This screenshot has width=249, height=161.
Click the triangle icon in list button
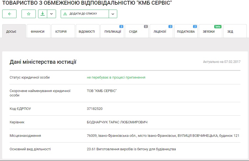(65, 14)
